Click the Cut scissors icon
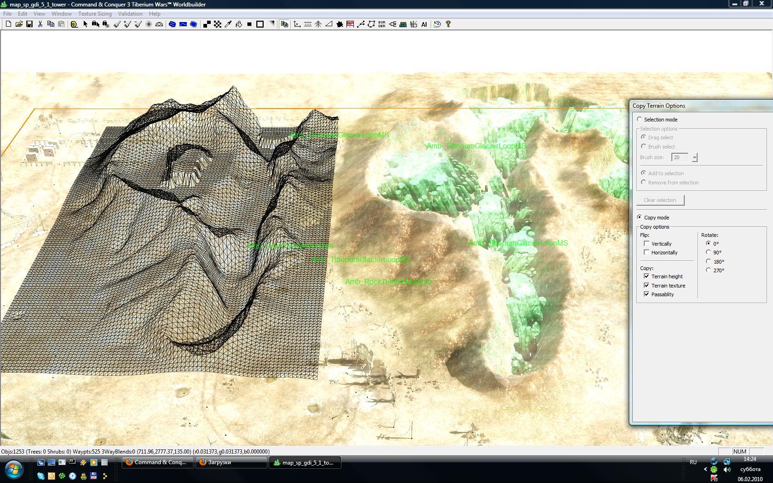The image size is (773, 483). click(x=40, y=24)
